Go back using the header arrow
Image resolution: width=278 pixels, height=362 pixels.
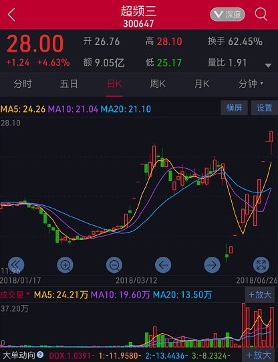point(11,15)
